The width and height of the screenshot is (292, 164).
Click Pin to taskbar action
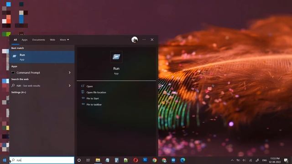pyautogui.click(x=94, y=105)
